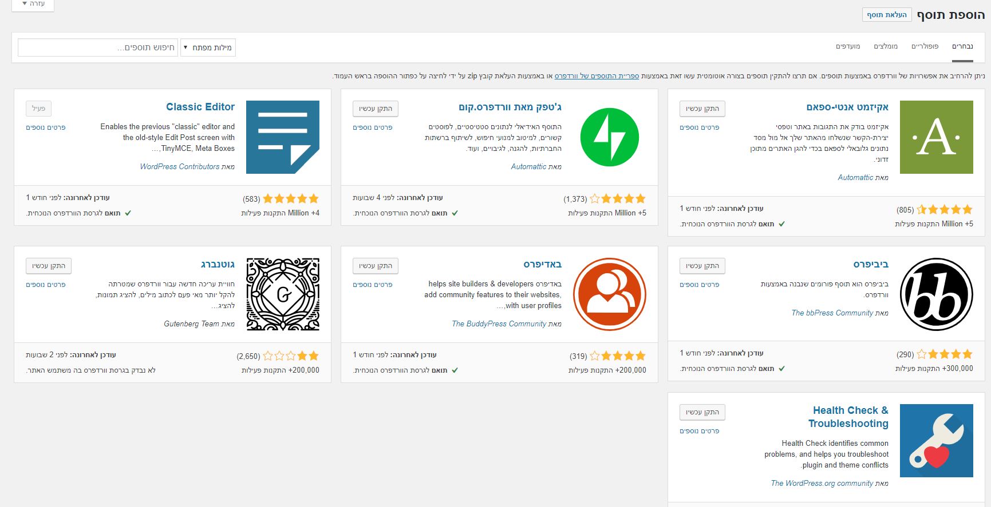Open Health Check & Troubleshooting title link

[x=848, y=417]
